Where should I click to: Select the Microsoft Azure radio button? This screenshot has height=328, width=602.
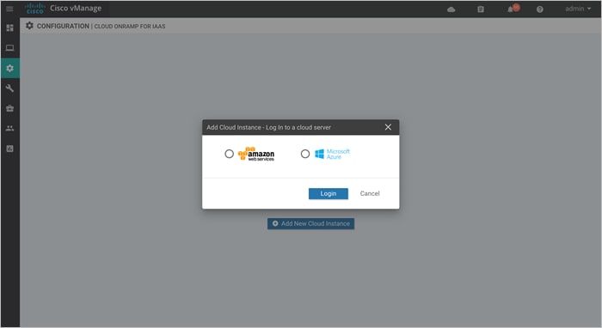coord(305,154)
